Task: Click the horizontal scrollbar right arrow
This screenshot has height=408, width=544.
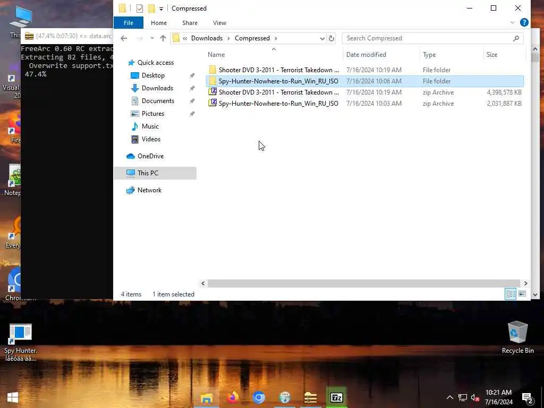Action: coord(525,284)
